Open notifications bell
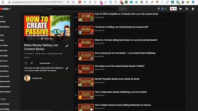This screenshot has height=111, width=198. (193, 9)
